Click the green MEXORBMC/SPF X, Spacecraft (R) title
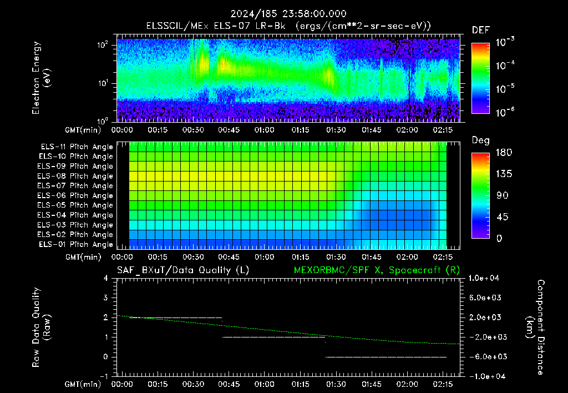This screenshot has width=568, height=393. [x=377, y=270]
